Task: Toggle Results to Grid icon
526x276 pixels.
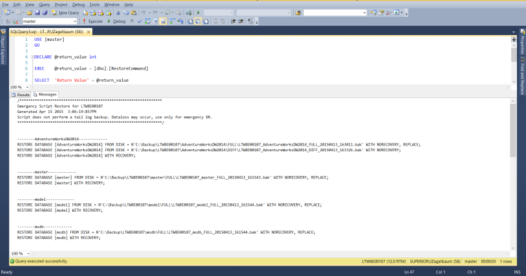Action: (x=198, y=21)
